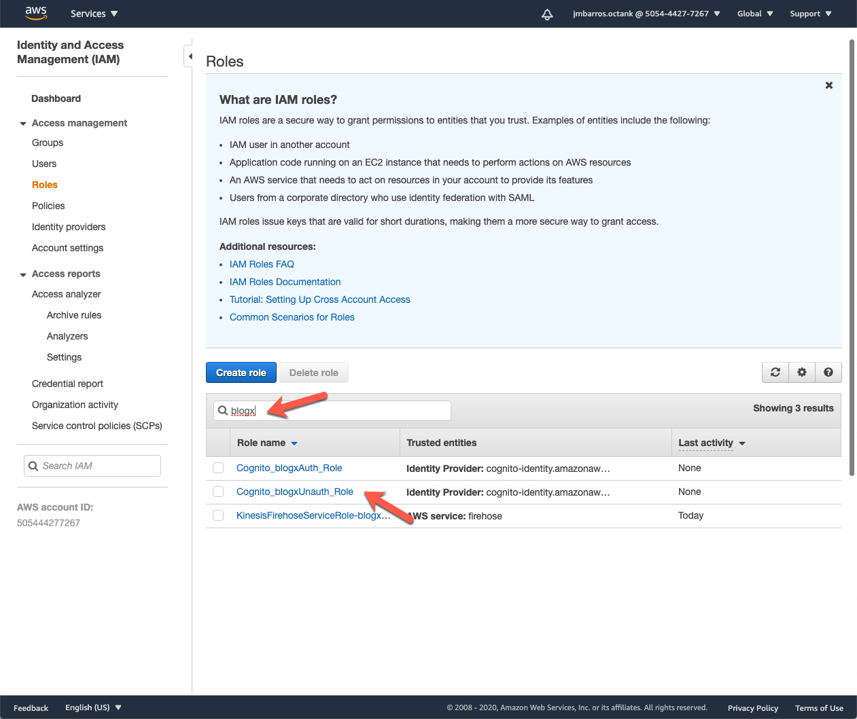Viewport: 857px width, 719px height.
Task: Open Archive rules in the sidebar
Action: tap(74, 315)
